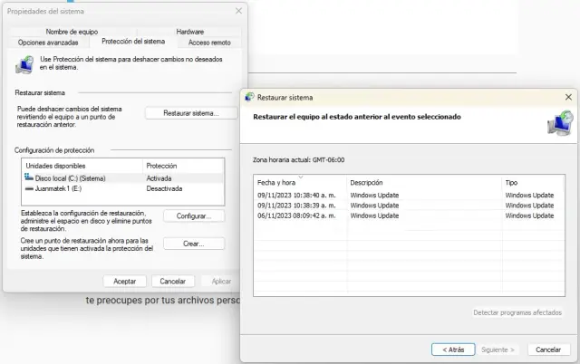The height and width of the screenshot is (364, 580).
Task: Click the System Protection shield icon
Action: click(27, 64)
